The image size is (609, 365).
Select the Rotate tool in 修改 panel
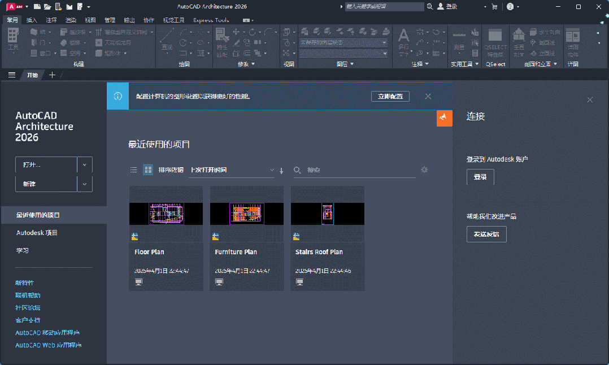click(252, 32)
